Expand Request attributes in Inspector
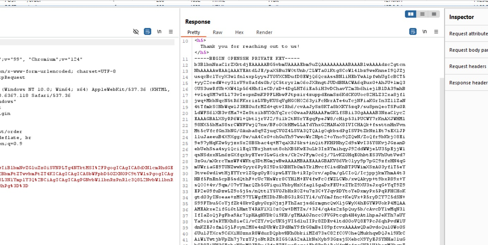The width and height of the screenshot is (488, 245). pos(468,34)
